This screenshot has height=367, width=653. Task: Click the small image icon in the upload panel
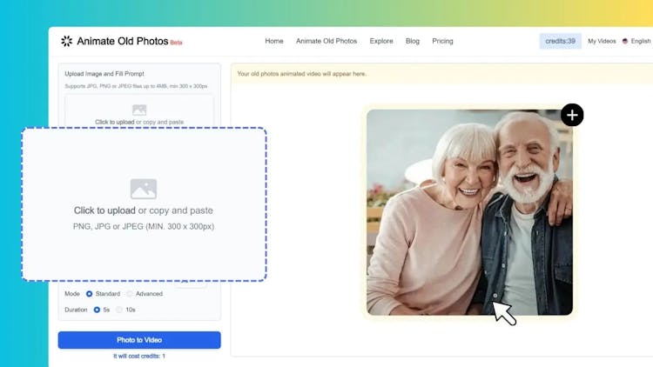[x=139, y=110]
